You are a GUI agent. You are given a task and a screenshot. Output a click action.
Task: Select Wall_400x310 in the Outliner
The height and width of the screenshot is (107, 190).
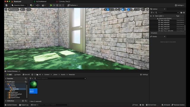tap(165, 29)
